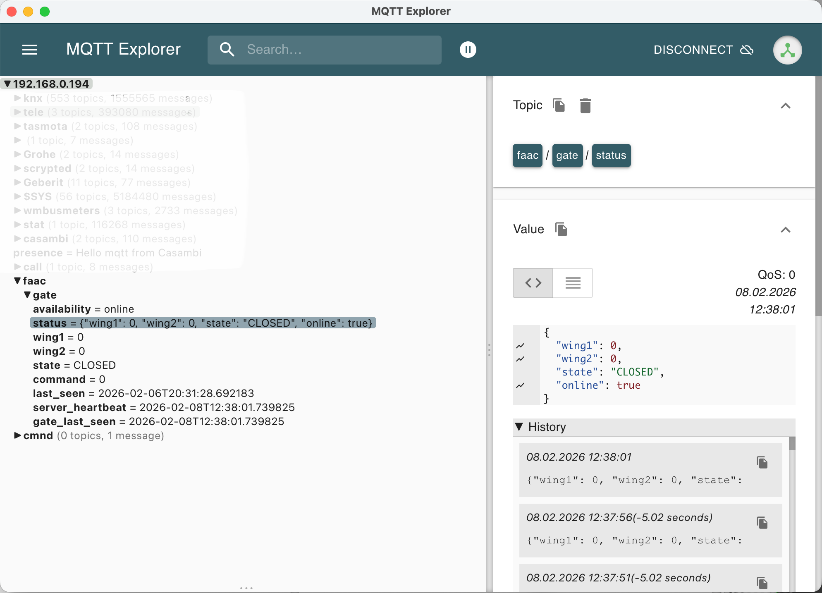Copy history entry from 12:37:51
Screen dimensions: 822x593
point(762,583)
